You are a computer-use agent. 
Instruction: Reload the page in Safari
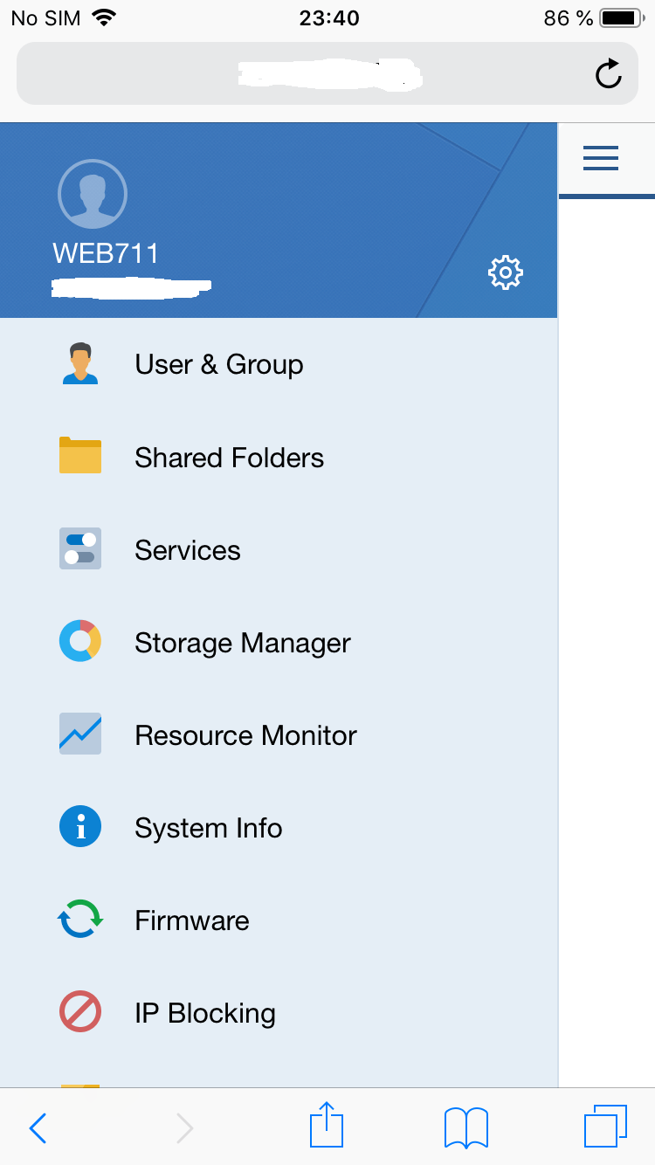tap(608, 74)
